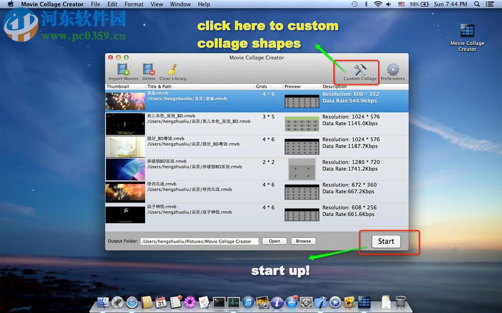Open Spotlight search magnifier icon
Viewport: 502px width, 313px height.
477,4
